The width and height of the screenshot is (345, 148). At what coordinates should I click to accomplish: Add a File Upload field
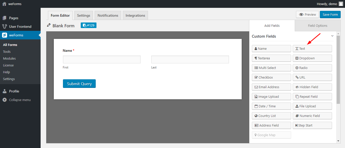(x=312, y=106)
